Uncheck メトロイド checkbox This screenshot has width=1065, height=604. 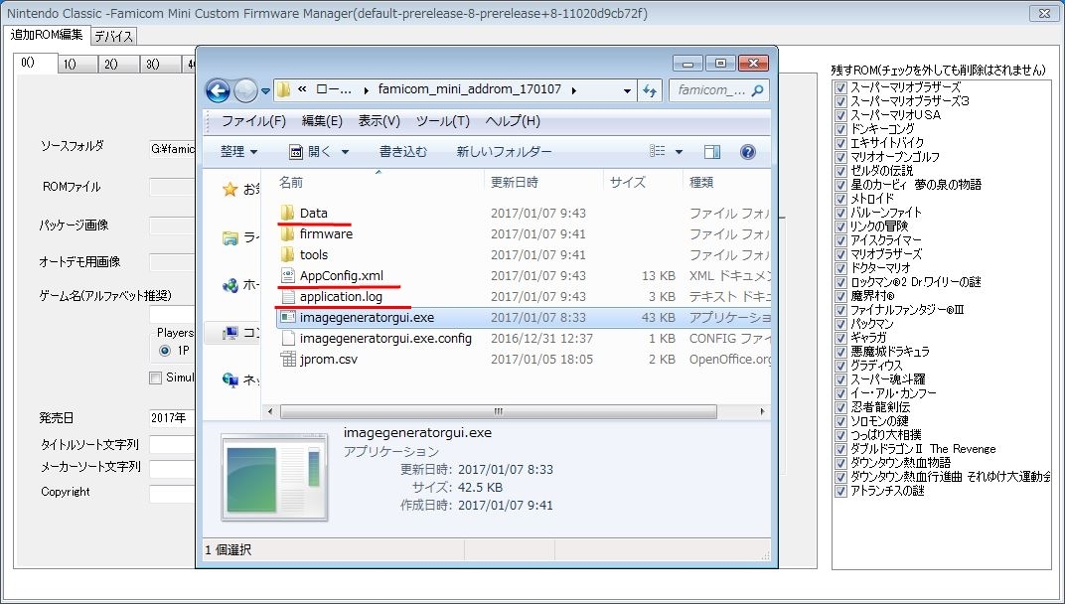click(x=840, y=199)
